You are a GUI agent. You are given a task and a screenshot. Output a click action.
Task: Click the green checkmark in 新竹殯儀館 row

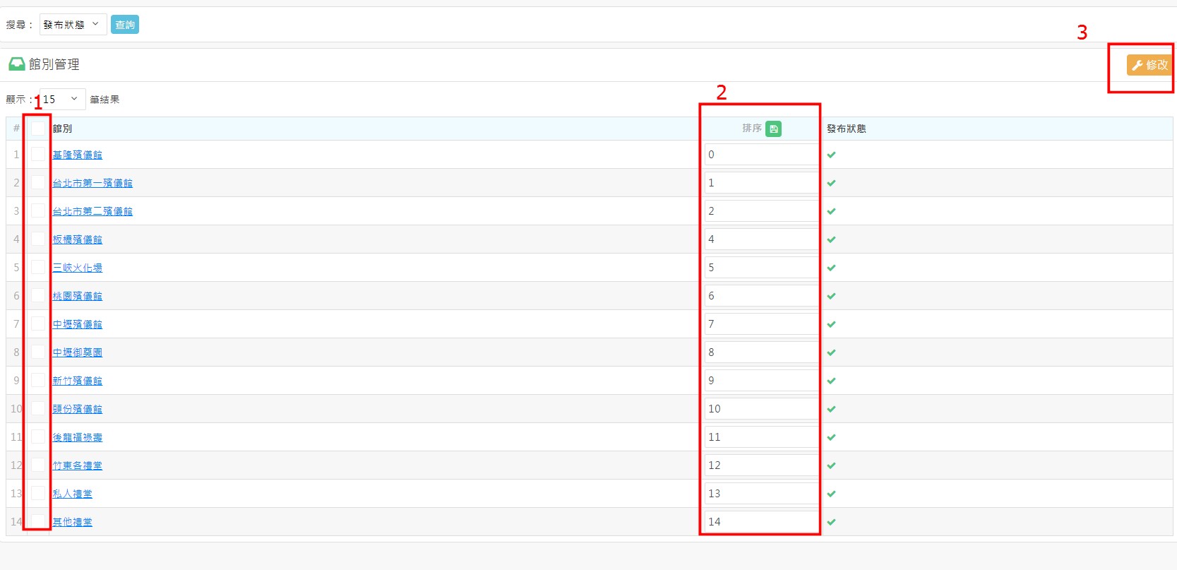[831, 381]
